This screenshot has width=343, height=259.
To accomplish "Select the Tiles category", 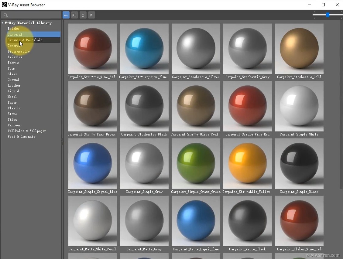I will [x=12, y=120].
